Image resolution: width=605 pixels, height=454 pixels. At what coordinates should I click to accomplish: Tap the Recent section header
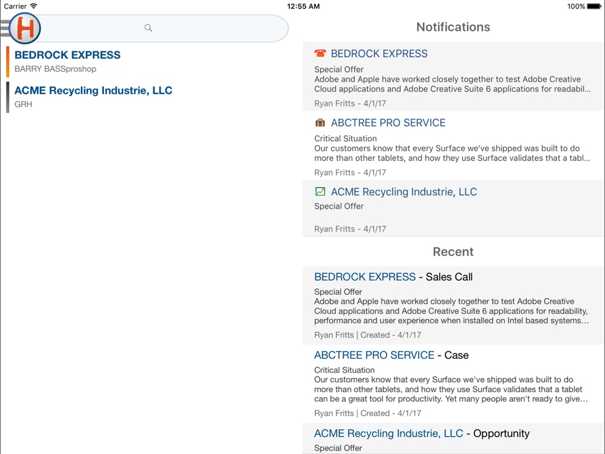tap(453, 252)
